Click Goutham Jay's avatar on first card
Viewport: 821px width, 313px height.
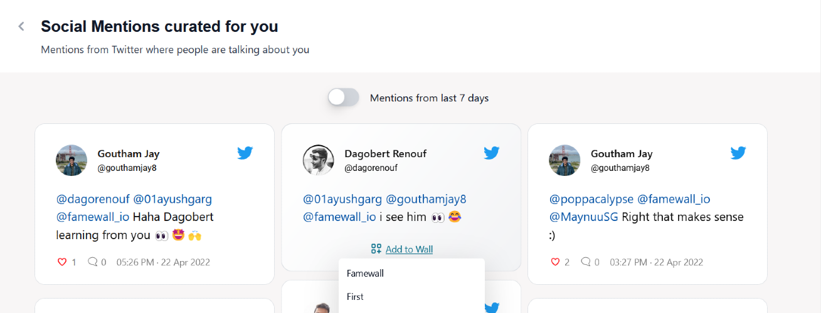tap(72, 160)
